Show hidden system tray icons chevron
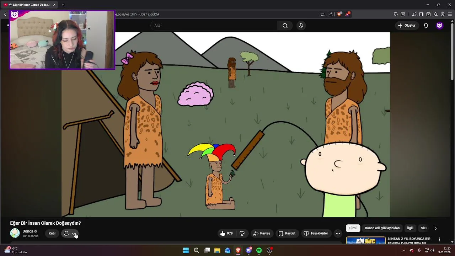This screenshot has height=256, width=455. click(404, 250)
